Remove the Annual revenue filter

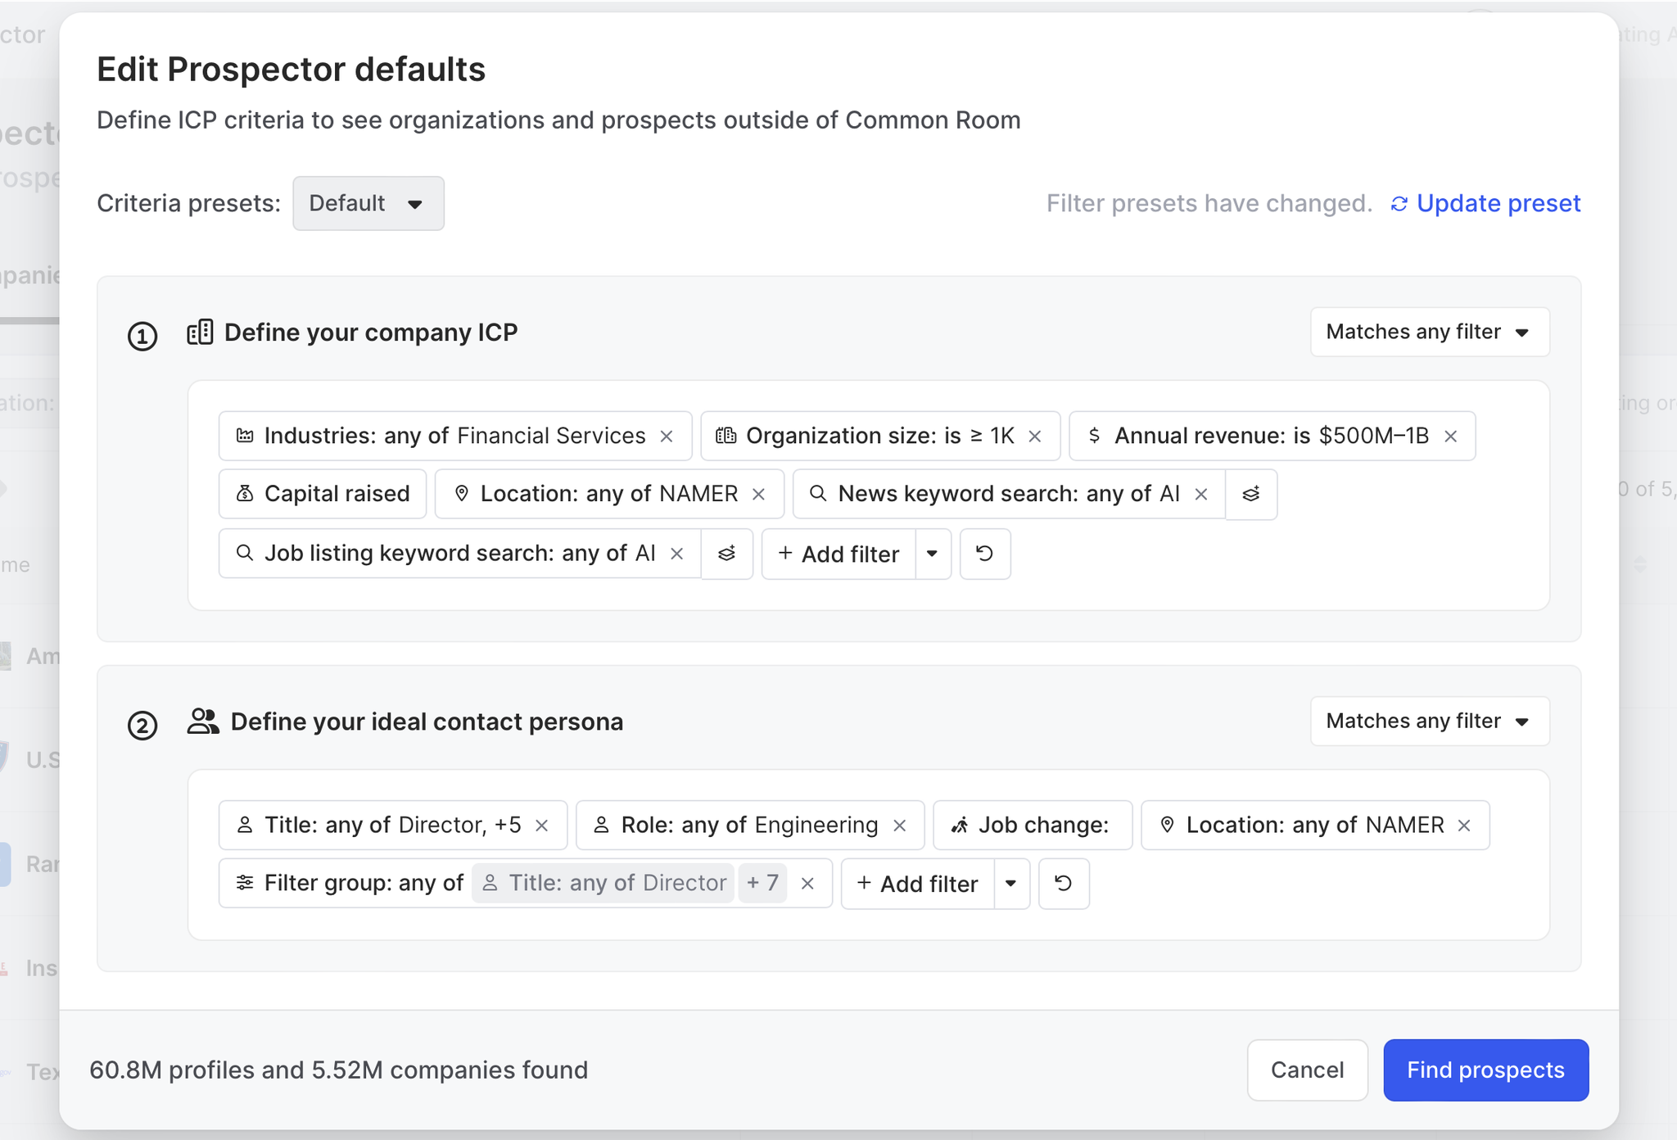[1451, 437]
